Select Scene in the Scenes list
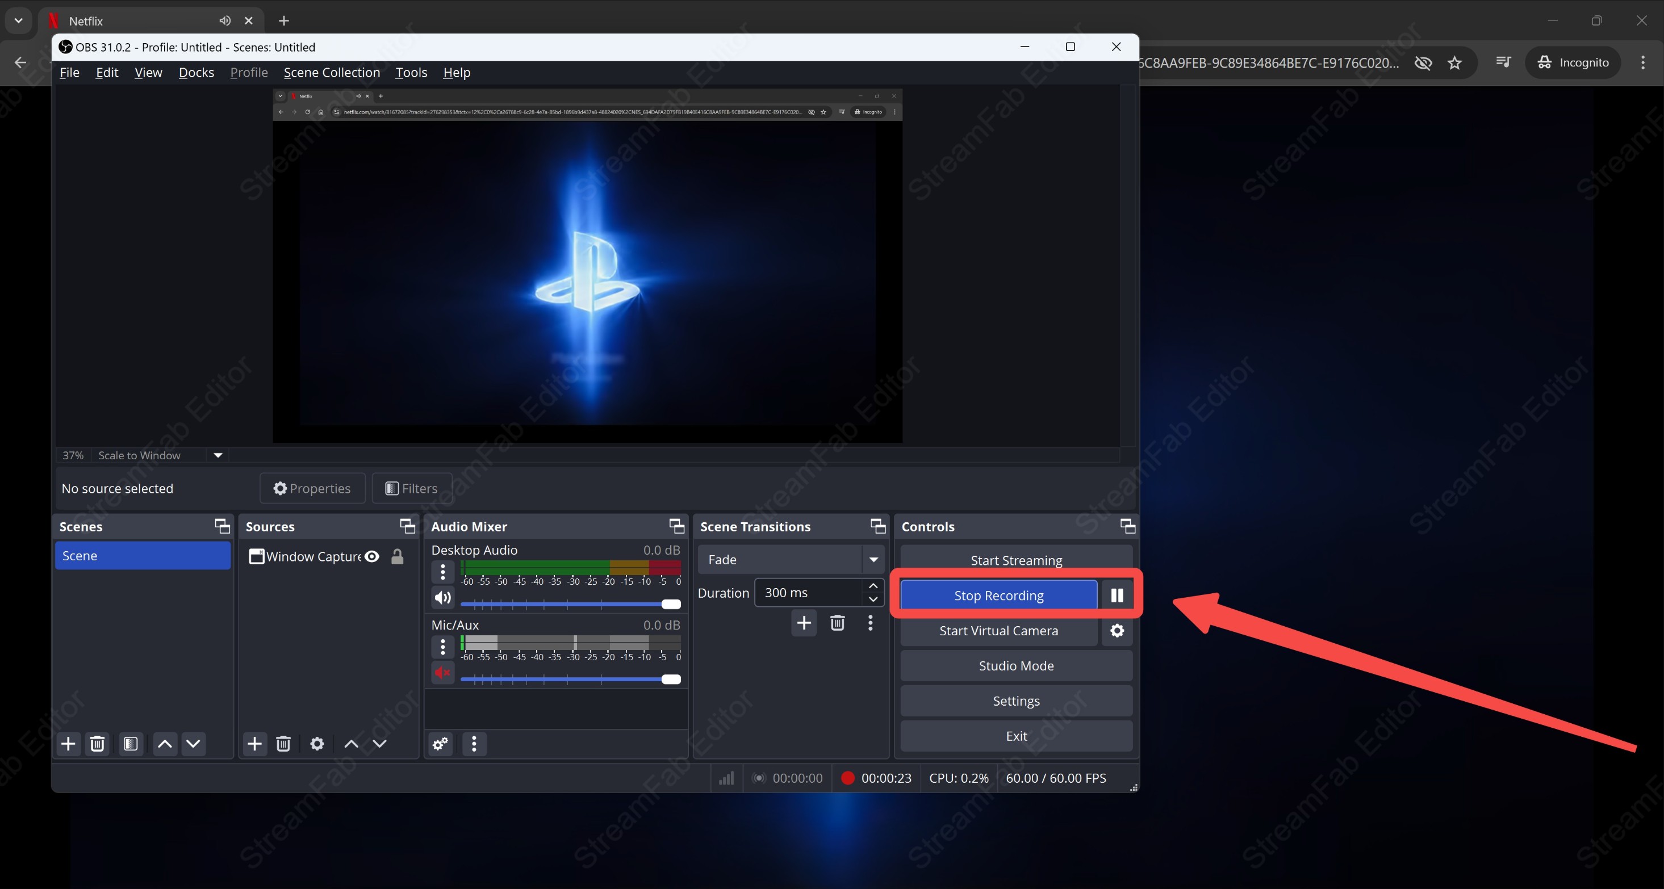Screen dimensions: 1664x889 tap(143, 556)
